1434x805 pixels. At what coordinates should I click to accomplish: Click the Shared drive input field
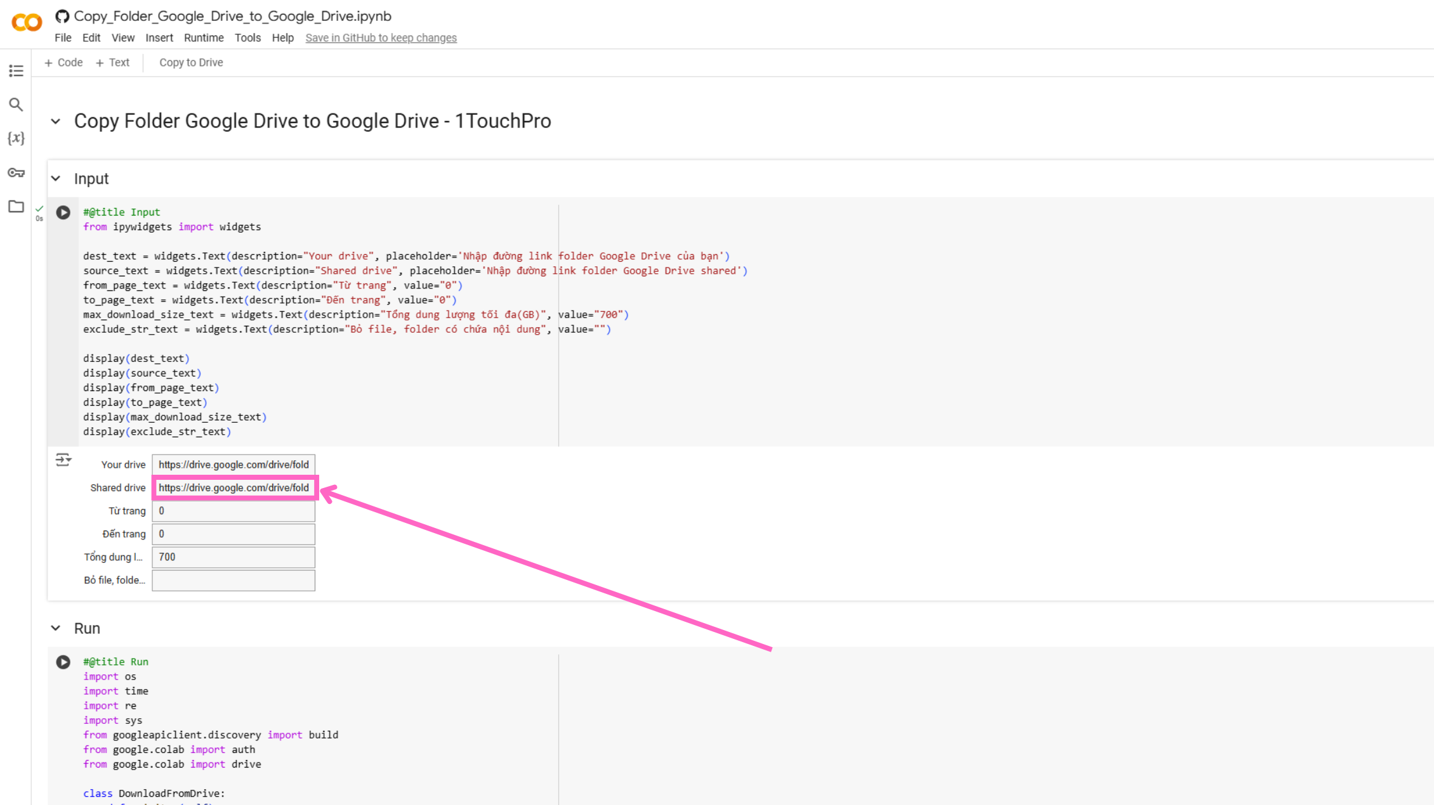click(234, 488)
